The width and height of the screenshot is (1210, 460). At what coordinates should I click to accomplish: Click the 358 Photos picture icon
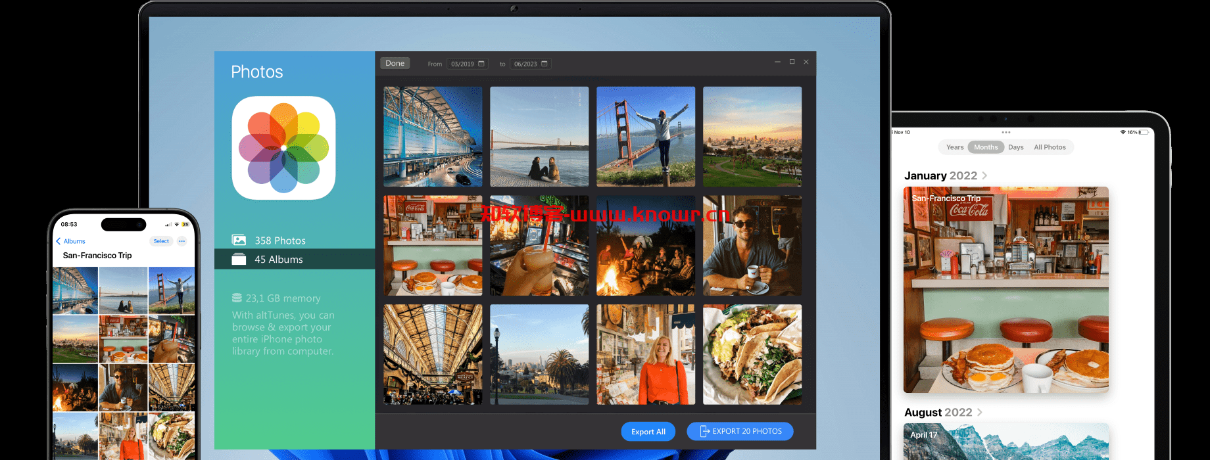[239, 241]
